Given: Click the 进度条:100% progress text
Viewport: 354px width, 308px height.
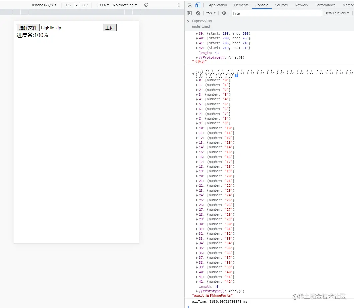Looking at the screenshot, I should coord(32,35).
